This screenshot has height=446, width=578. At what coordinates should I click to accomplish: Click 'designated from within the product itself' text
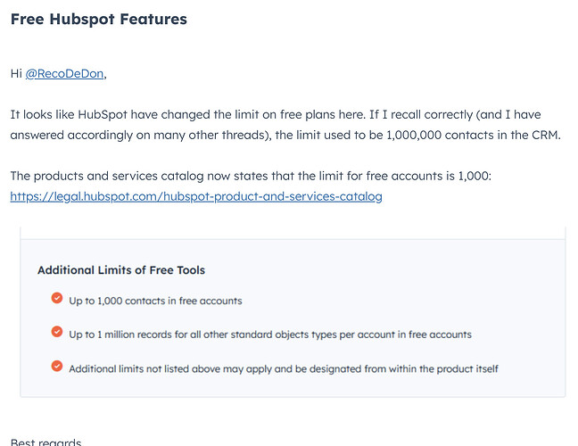click(404, 369)
